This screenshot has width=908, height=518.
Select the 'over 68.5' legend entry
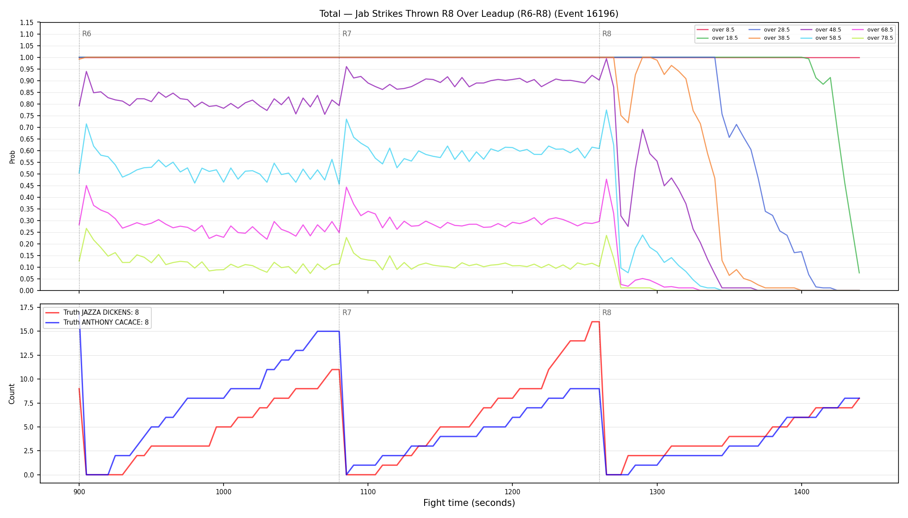coord(873,30)
